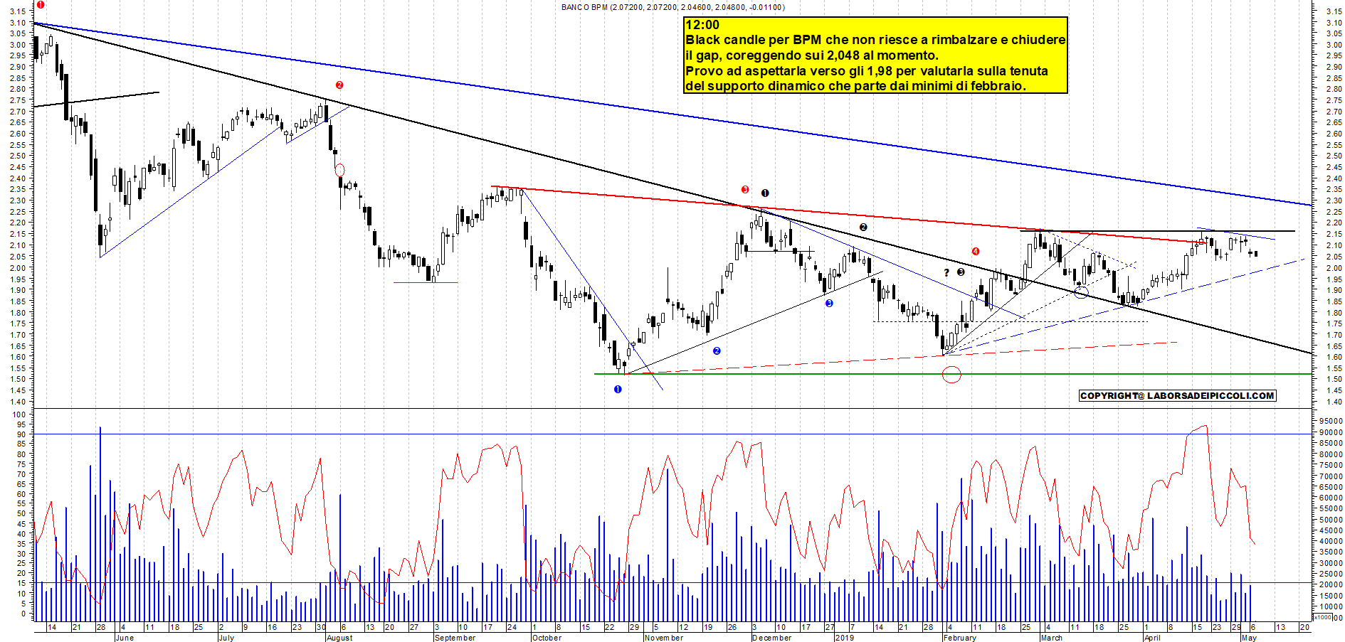This screenshot has width=1345, height=642.
Task: Click the blue wave marker 3 near 2019
Action: click(x=829, y=303)
